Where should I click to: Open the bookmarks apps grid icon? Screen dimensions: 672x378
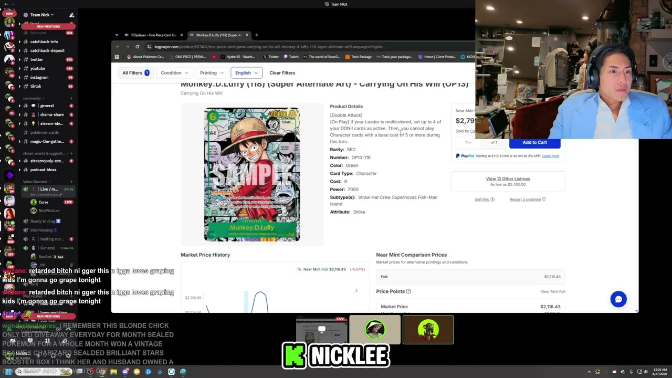(x=117, y=57)
